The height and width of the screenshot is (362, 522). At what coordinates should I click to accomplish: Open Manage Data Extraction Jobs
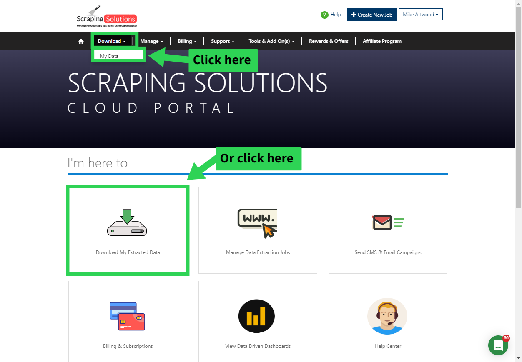pos(258,252)
